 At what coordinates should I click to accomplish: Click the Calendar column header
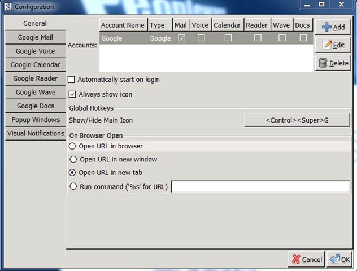(228, 25)
